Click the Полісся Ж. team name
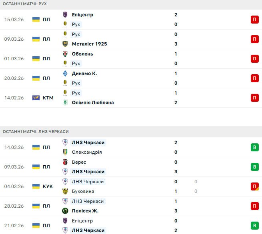This screenshot has width=262, height=234. click(85, 211)
